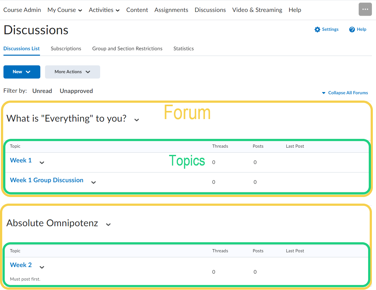This screenshot has height=290, width=376.
Task: Expand the More Actions dropdown
Action: 72,72
